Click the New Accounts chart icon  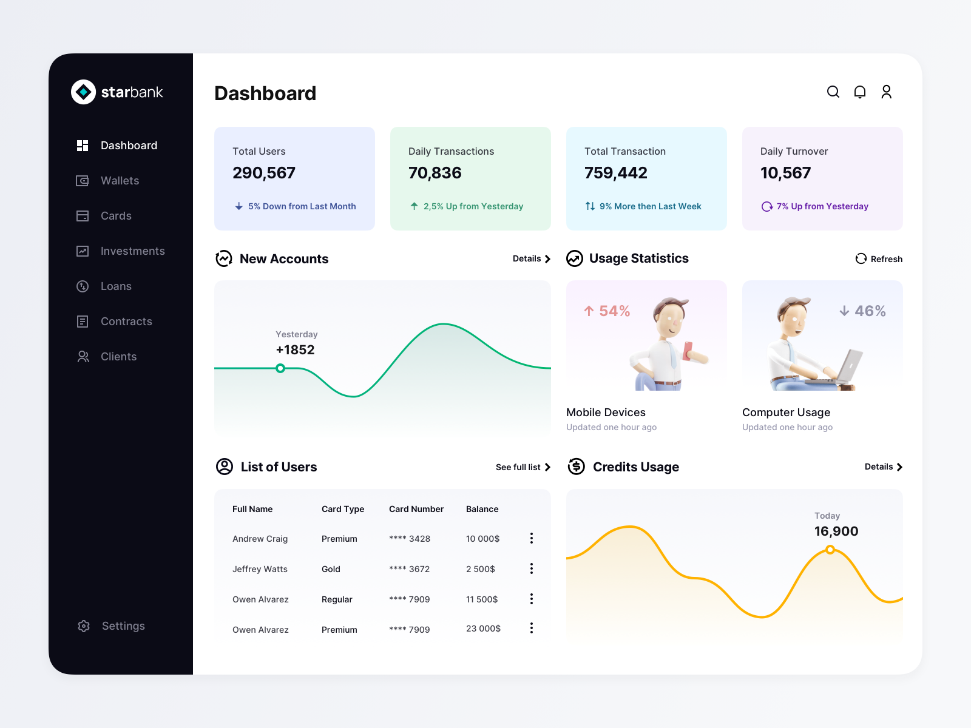[224, 258]
